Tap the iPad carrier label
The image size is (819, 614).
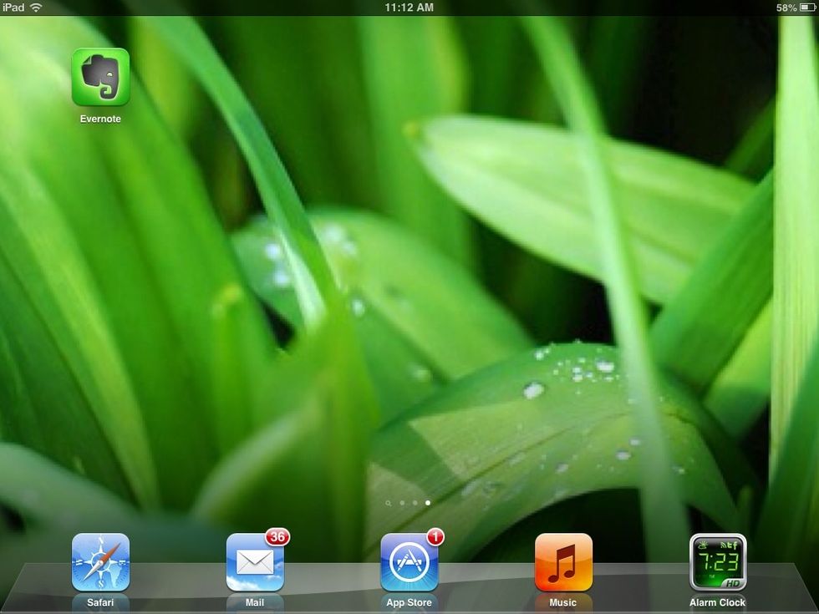pyautogui.click(x=13, y=8)
